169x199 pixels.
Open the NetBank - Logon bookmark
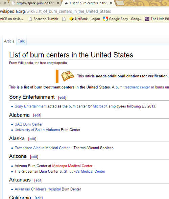[x=84, y=19]
